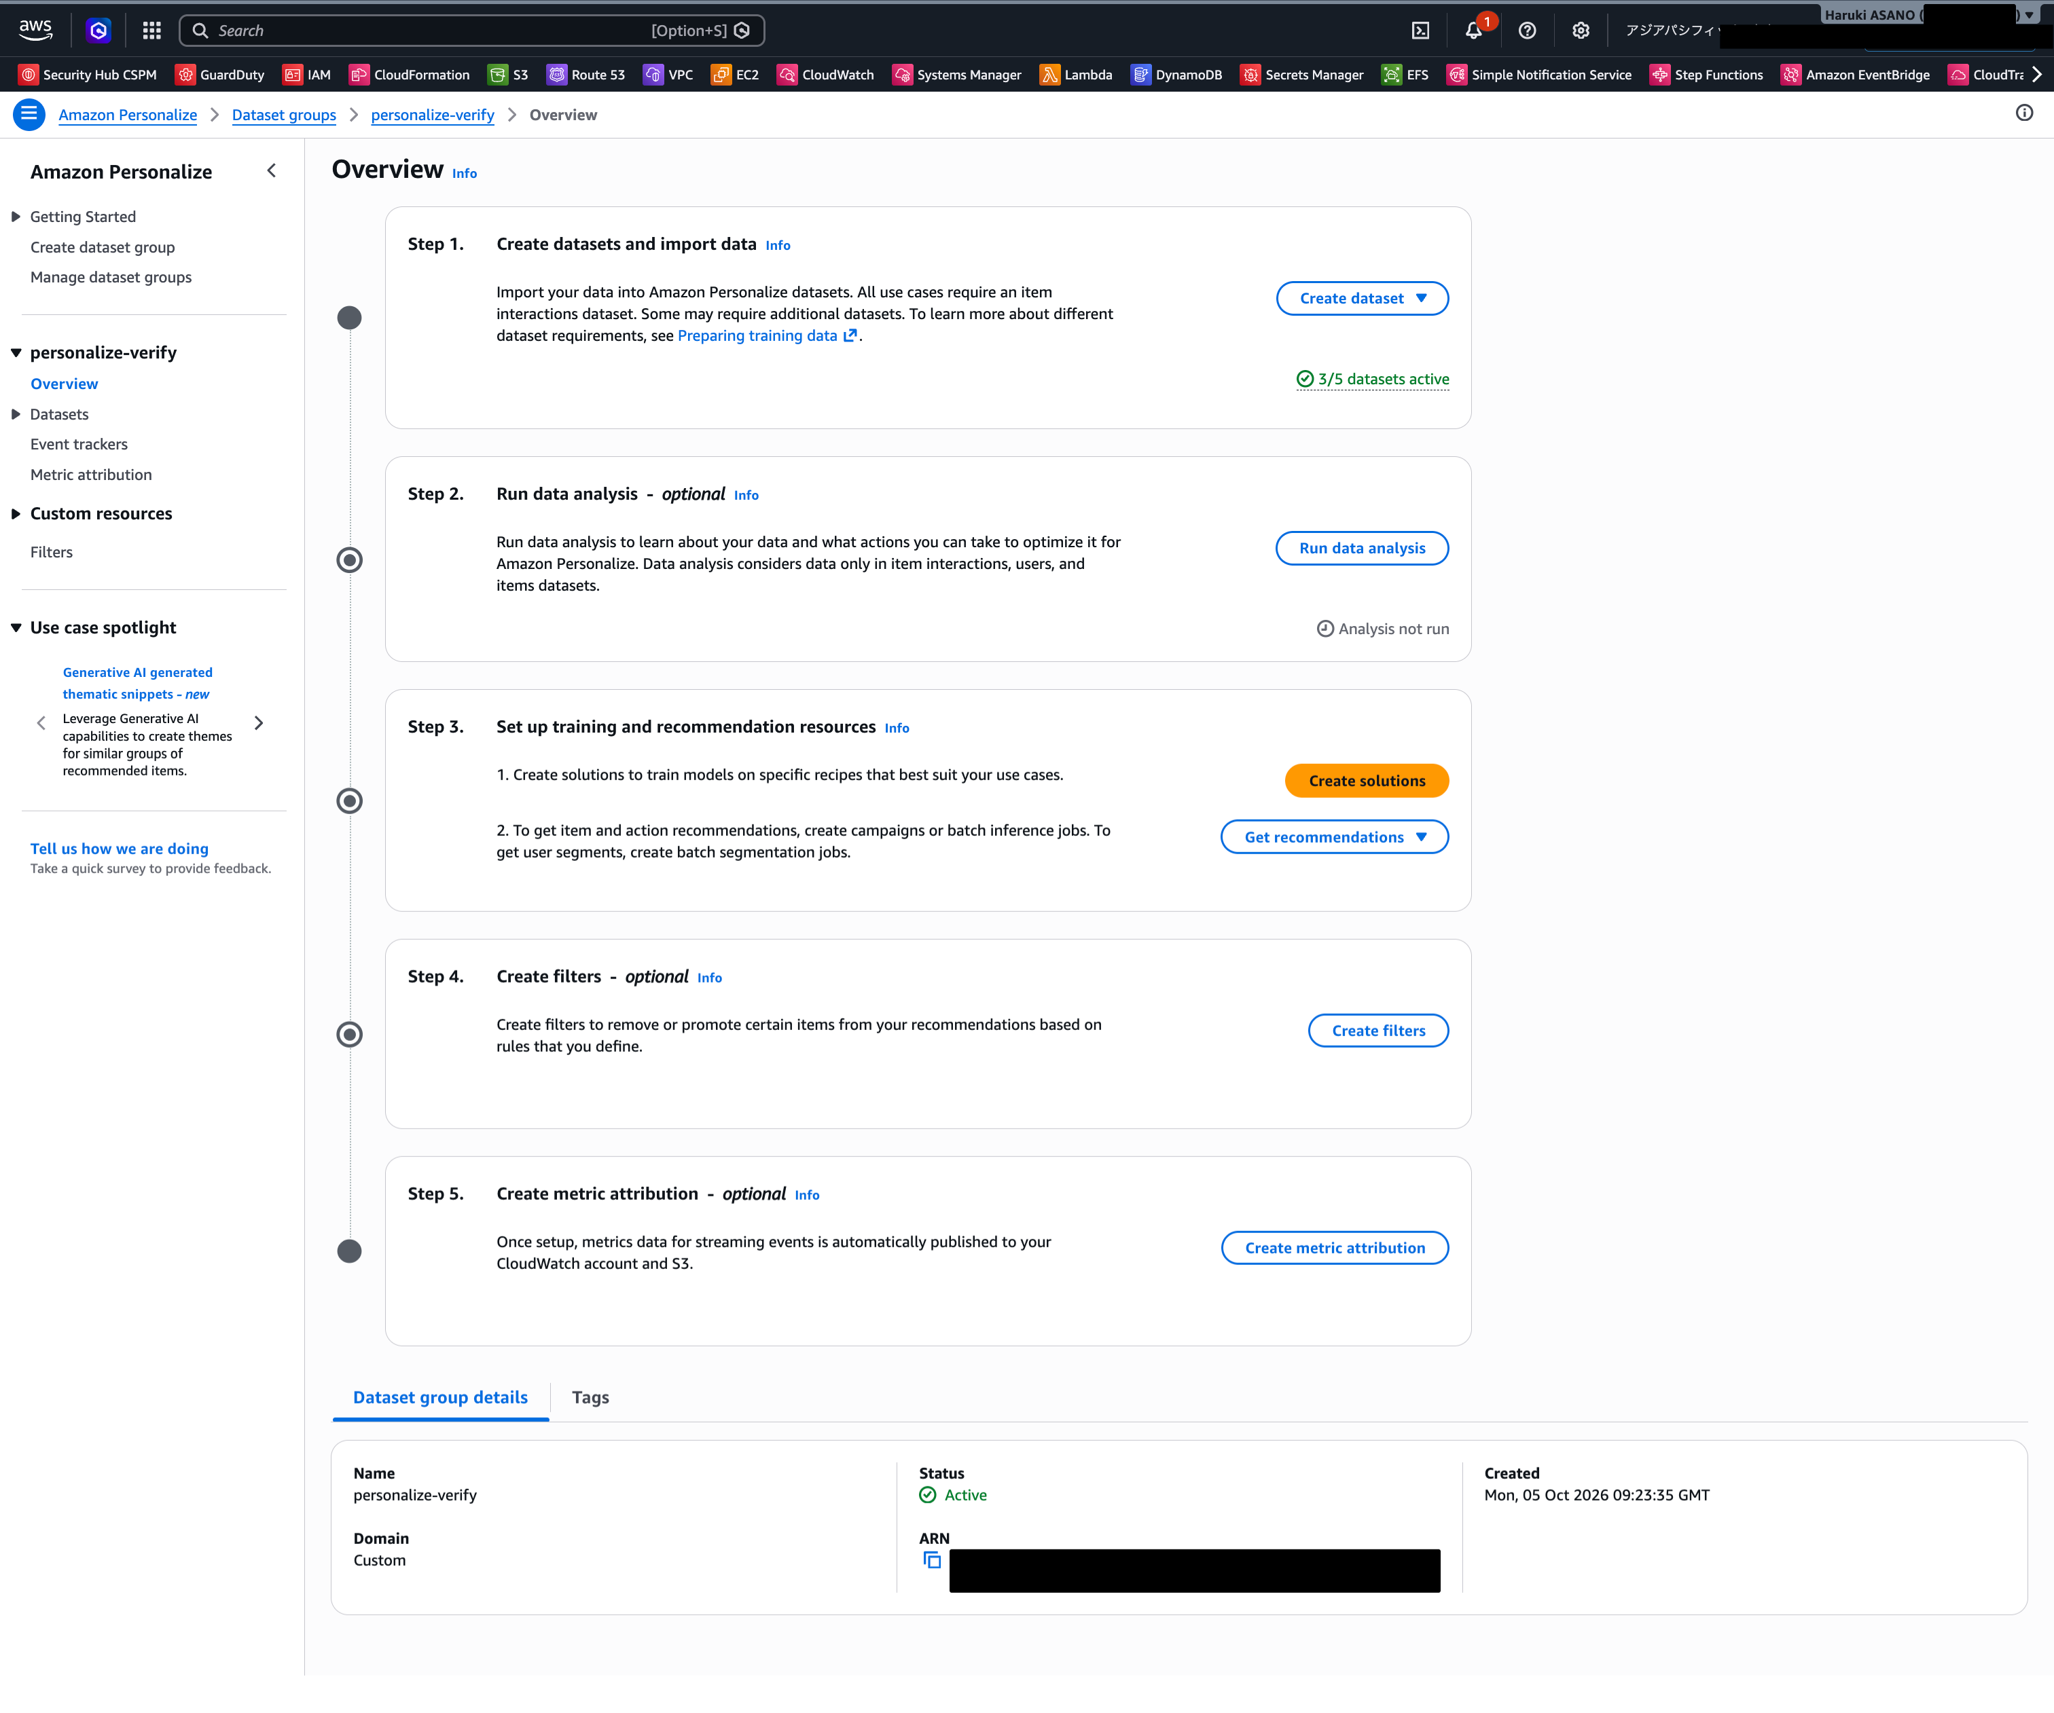Open the Lambda shortcut
Screen dimensions: 2054x1713
(1076, 74)
